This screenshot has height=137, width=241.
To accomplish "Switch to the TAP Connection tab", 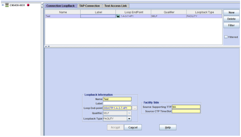I will (89, 6).
